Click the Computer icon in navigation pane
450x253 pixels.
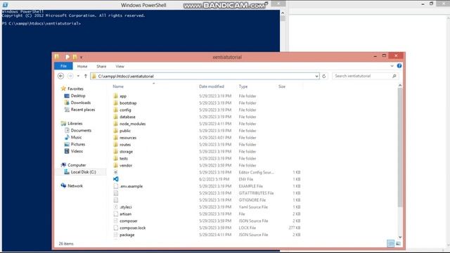click(x=63, y=165)
